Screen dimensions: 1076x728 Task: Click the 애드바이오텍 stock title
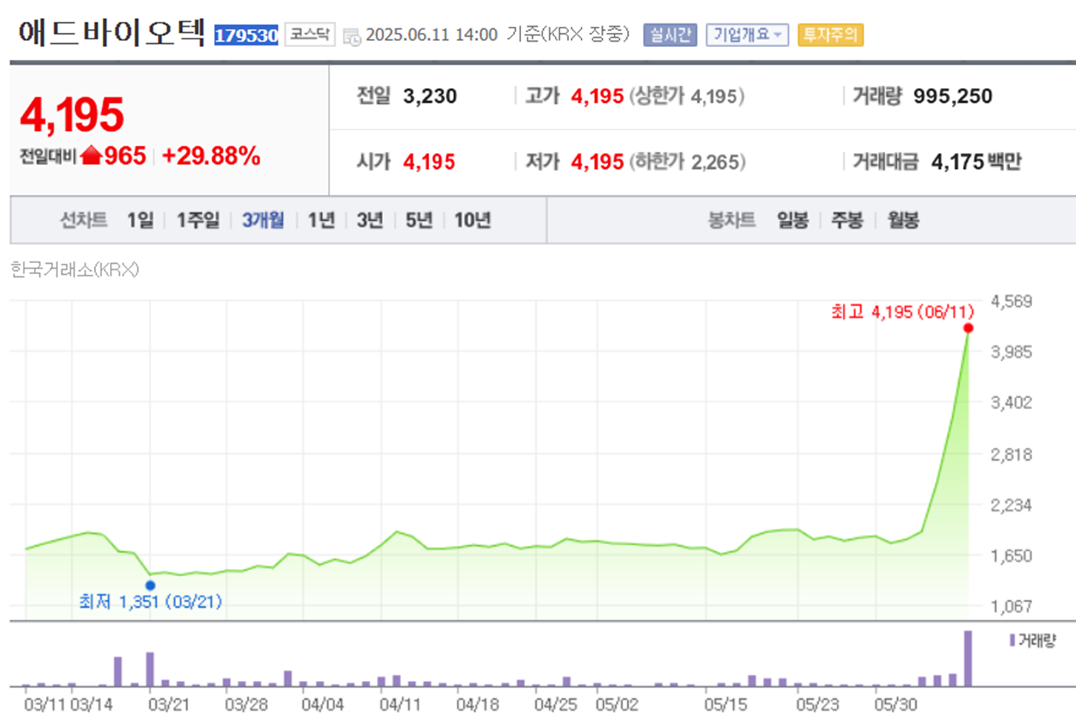(111, 34)
